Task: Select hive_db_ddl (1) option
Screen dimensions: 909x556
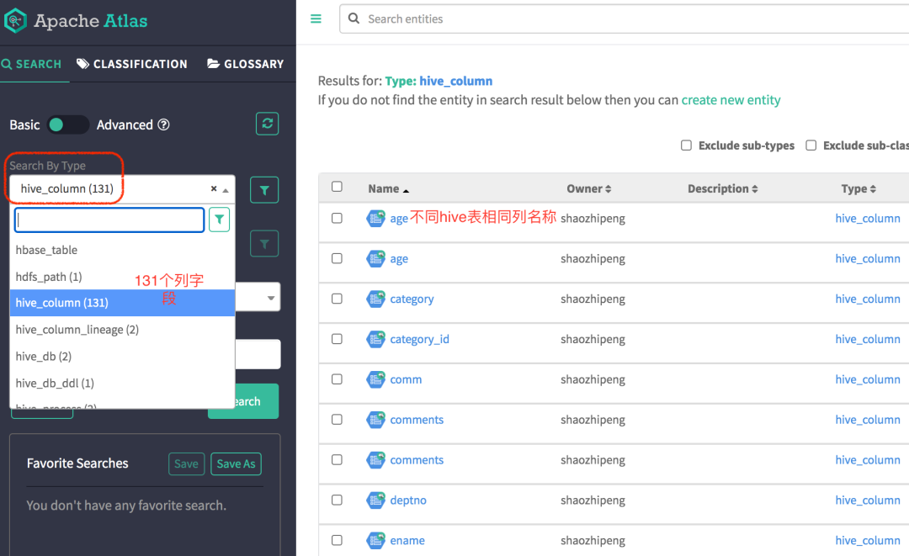Action: click(x=122, y=383)
